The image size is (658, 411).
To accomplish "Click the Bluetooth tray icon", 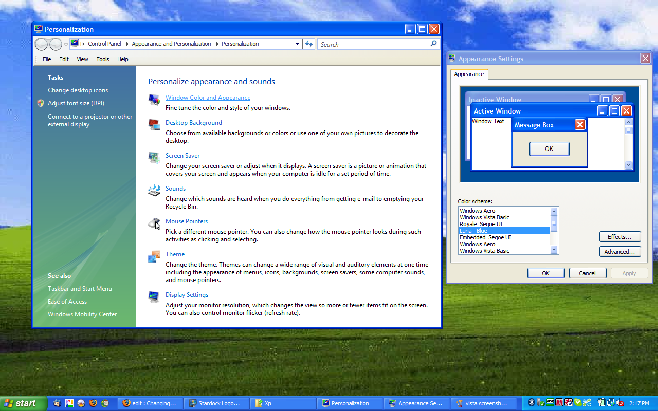I will pyautogui.click(x=532, y=403).
